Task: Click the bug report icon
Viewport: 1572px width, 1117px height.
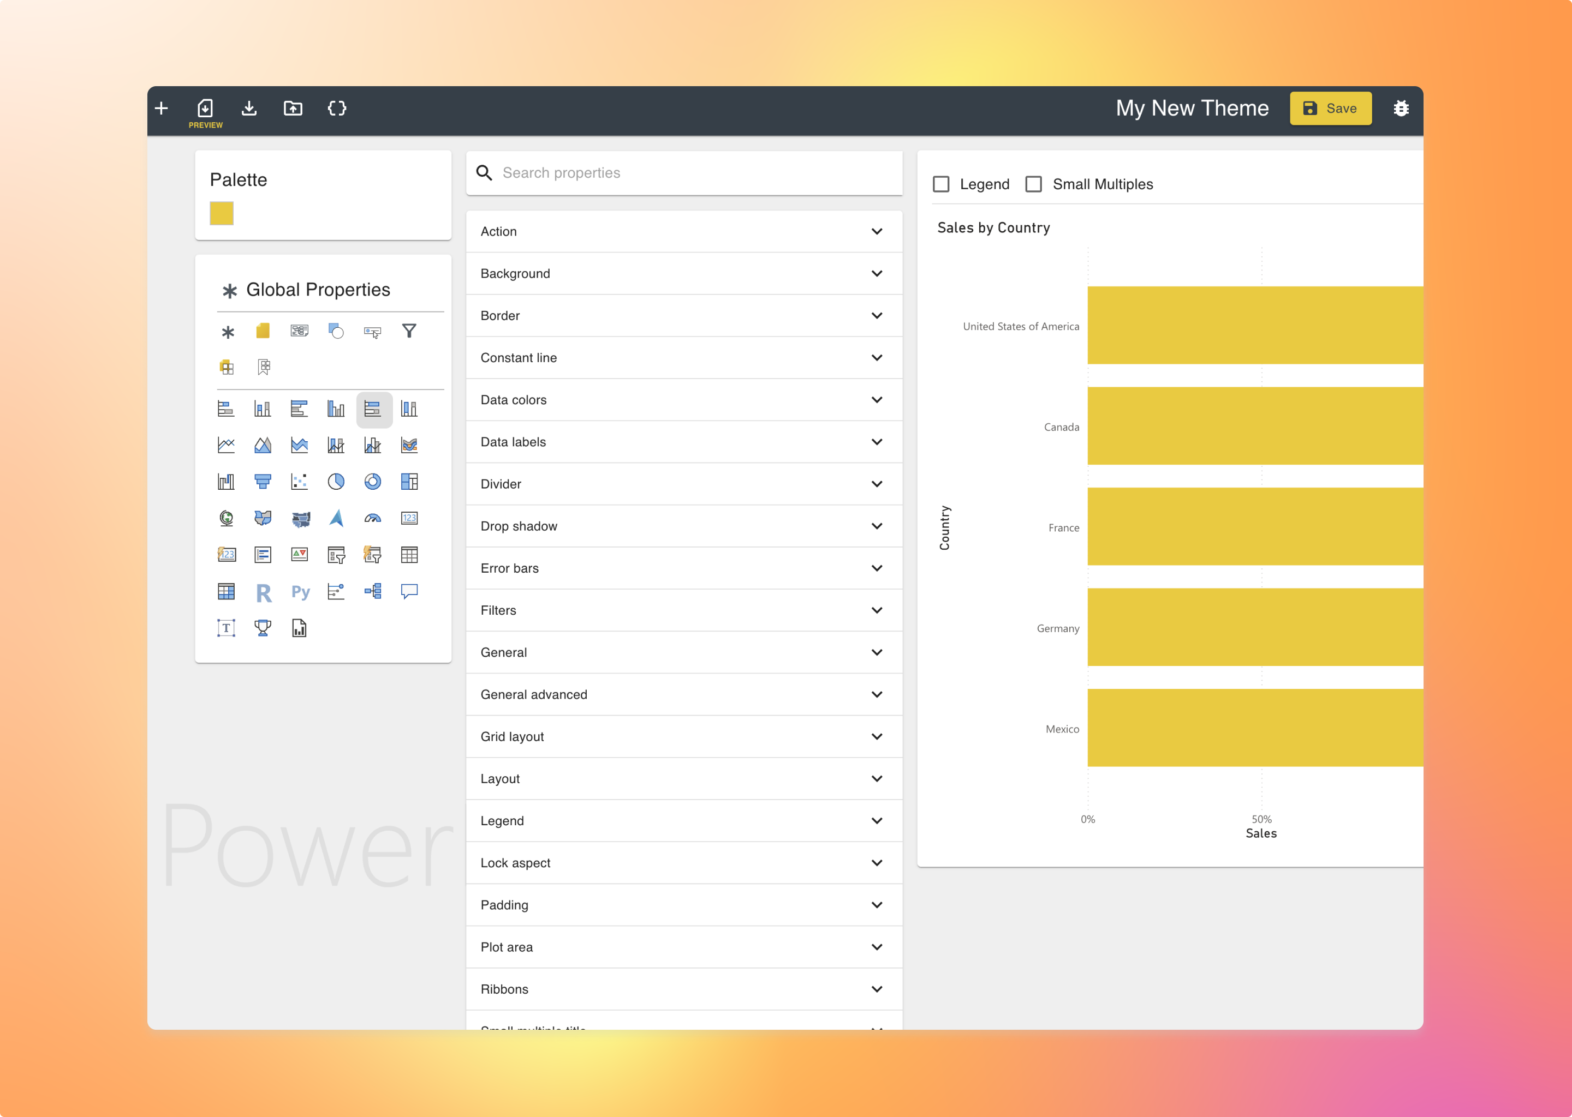Action: click(1401, 109)
